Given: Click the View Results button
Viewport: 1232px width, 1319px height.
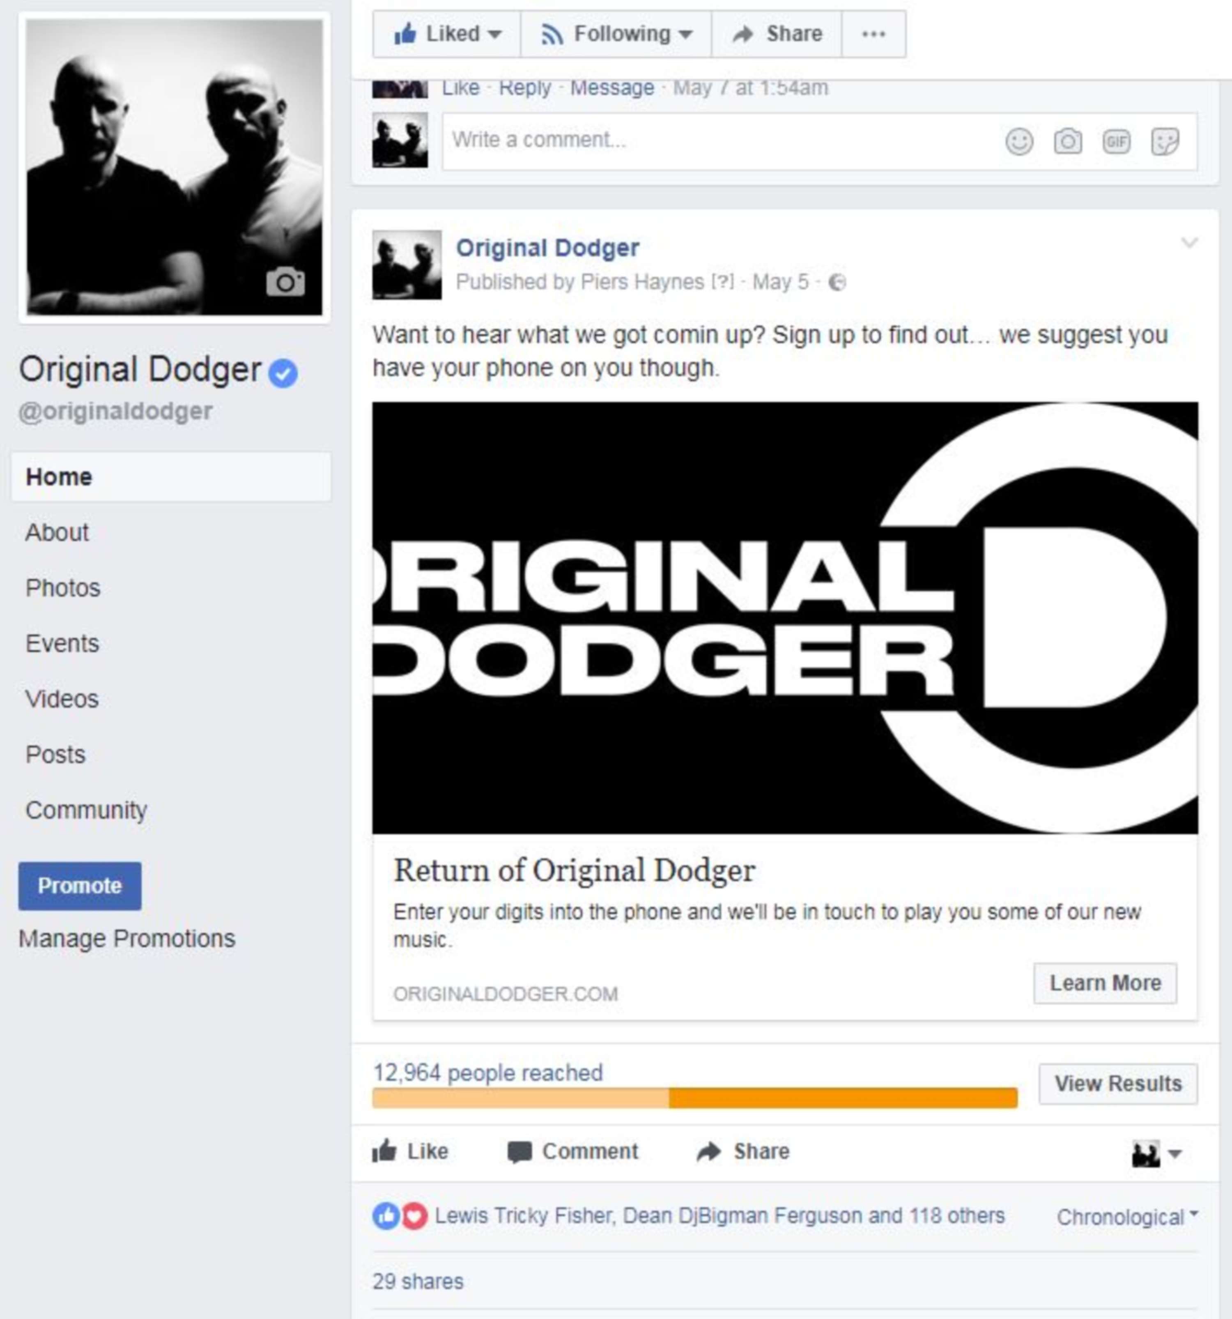Looking at the screenshot, I should 1119,1084.
